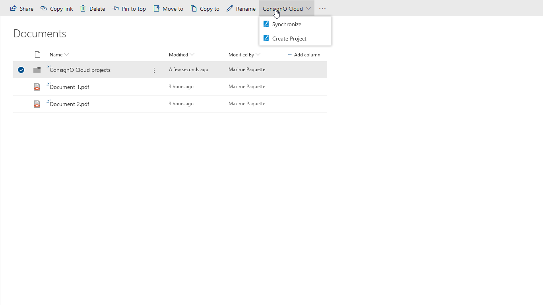Click the PDF icon of Document 2.pdf
This screenshot has height=305, width=543.
[x=37, y=104]
